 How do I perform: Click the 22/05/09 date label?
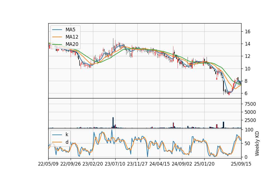48,164
